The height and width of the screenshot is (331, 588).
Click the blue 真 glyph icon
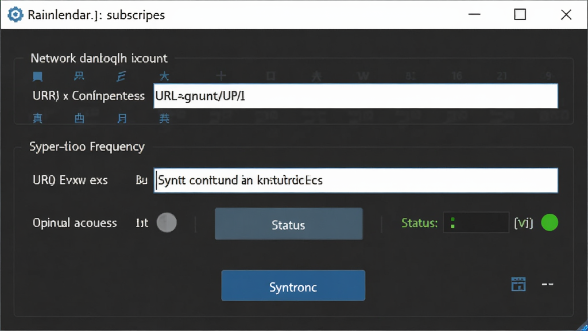pos(37,118)
